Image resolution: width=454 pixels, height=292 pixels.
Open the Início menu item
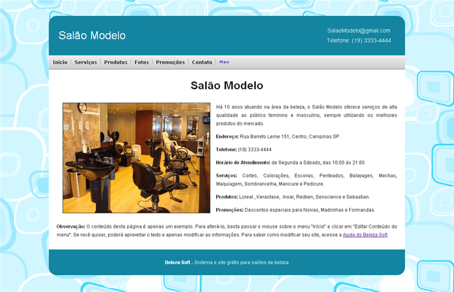pyautogui.click(x=60, y=62)
